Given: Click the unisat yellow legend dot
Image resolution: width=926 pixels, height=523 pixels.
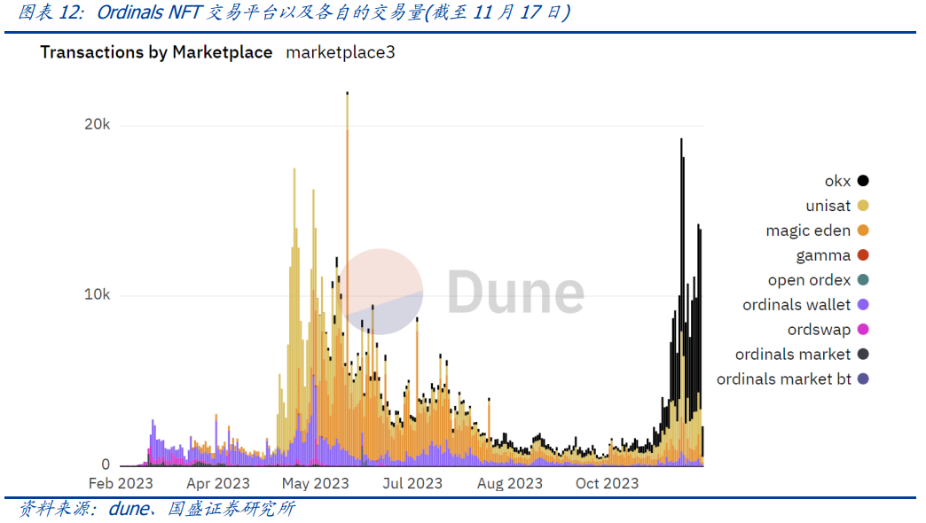Looking at the screenshot, I should click(x=863, y=206).
